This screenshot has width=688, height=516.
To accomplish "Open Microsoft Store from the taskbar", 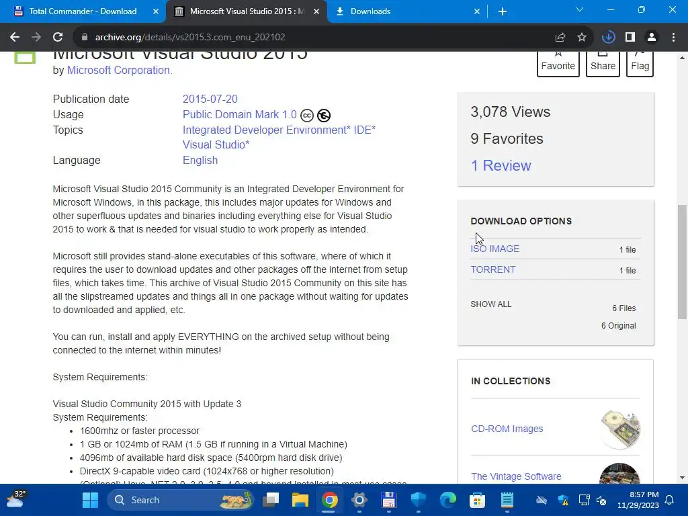I will (478, 500).
